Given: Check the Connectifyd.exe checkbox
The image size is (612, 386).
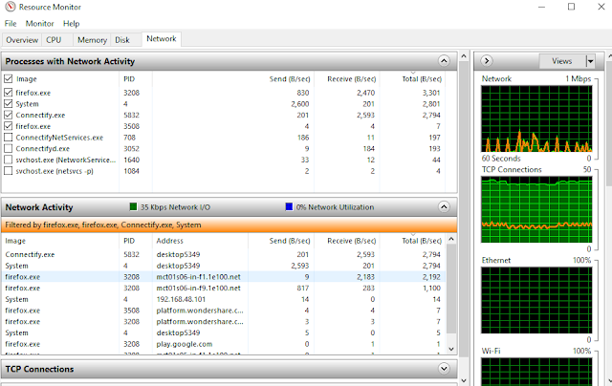Looking at the screenshot, I should [9, 148].
